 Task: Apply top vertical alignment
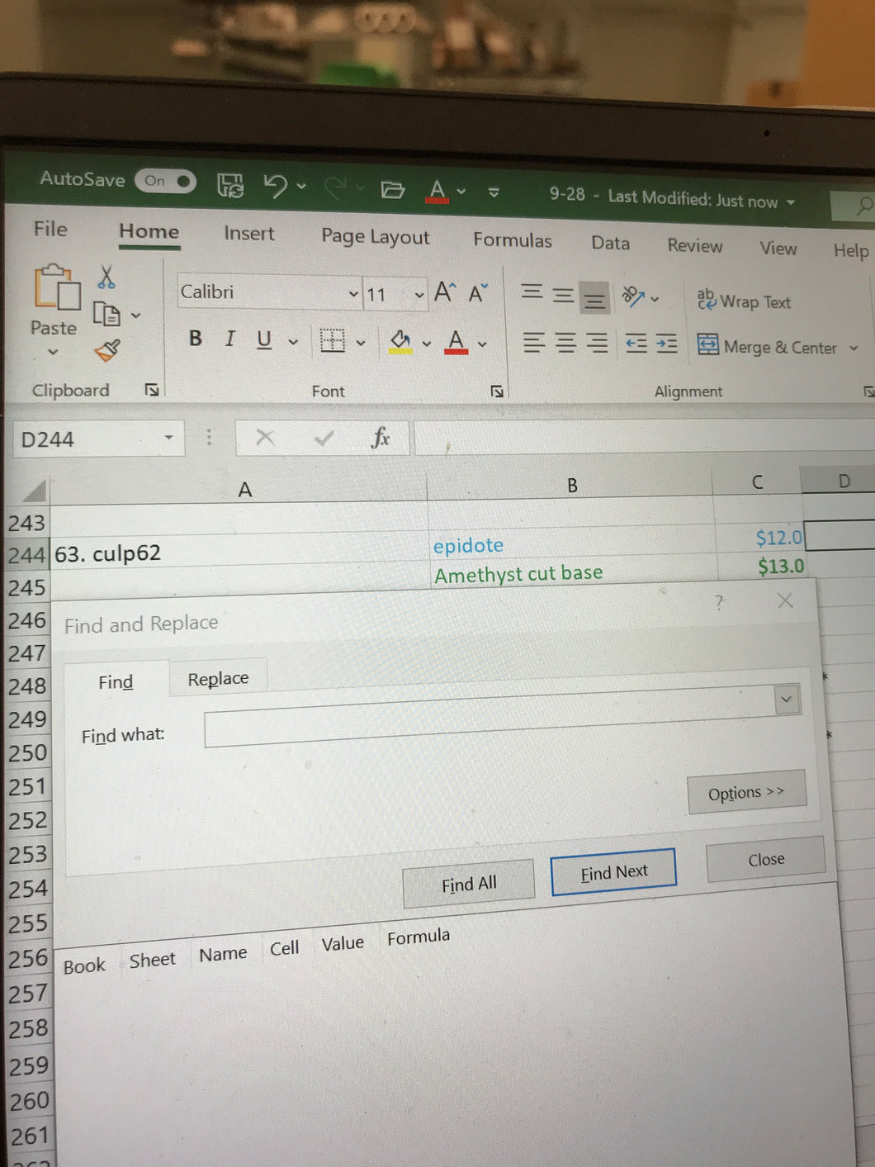pos(532,292)
